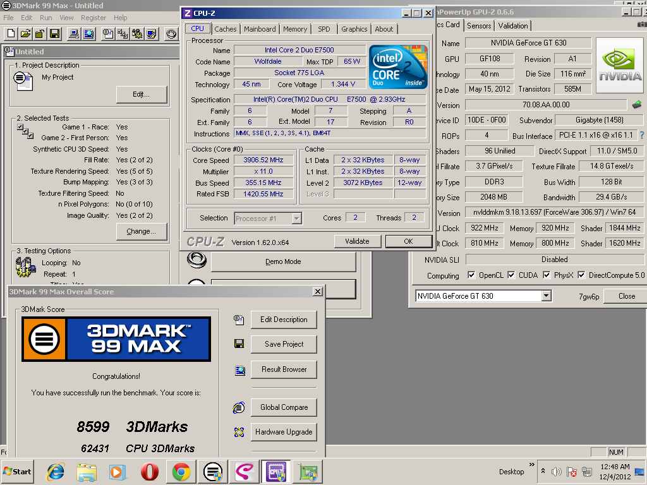647x485 pixels.
Task: Click the icon beside Result Browser button
Action: pos(239,370)
